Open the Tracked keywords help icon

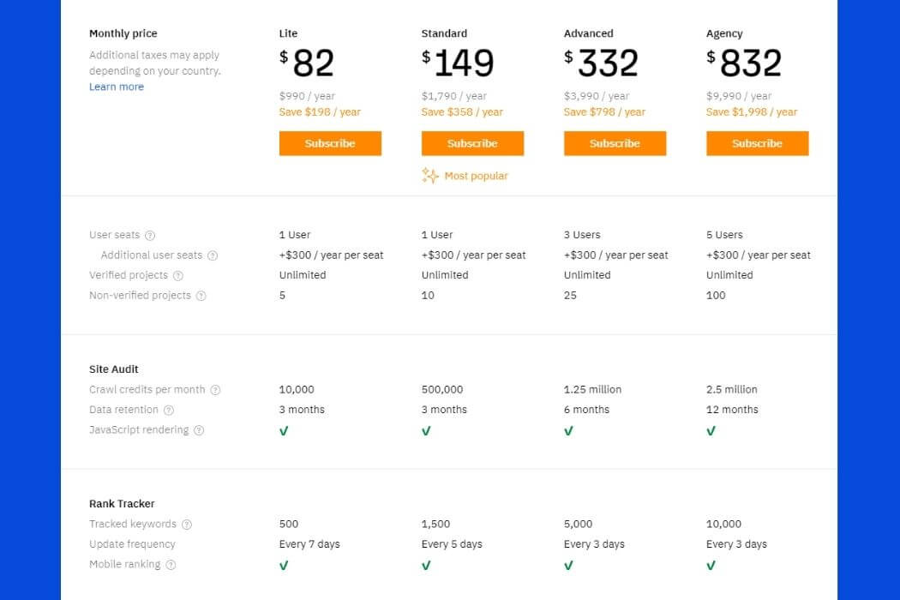pos(187,525)
